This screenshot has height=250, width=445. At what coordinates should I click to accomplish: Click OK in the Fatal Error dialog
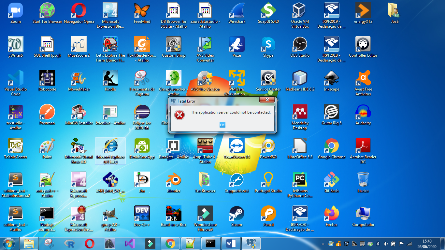pyautogui.click(x=222, y=125)
